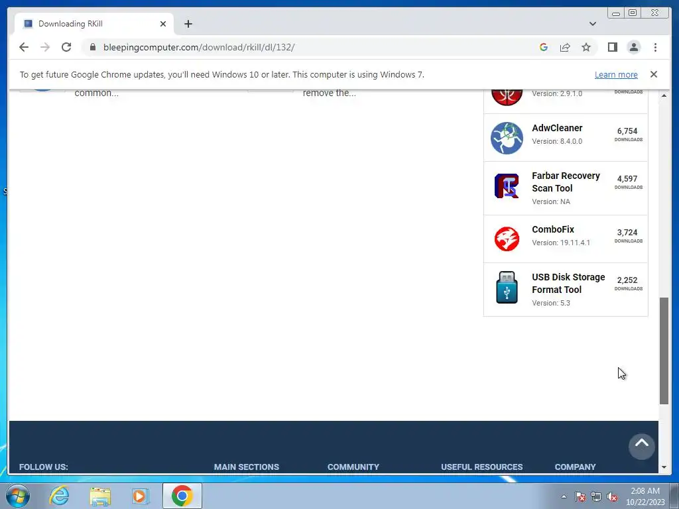Select the Downloading RKill tab
This screenshot has width=679, height=509.
click(94, 24)
